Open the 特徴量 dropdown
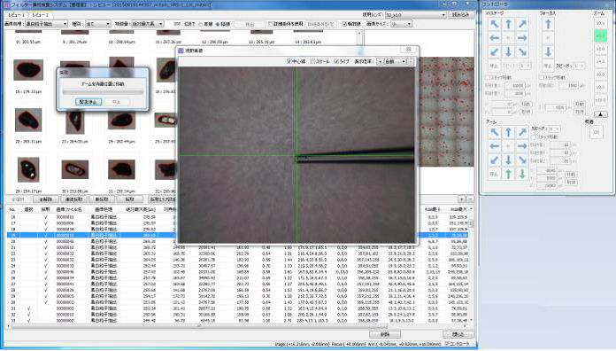The image size is (616, 351). (x=147, y=24)
